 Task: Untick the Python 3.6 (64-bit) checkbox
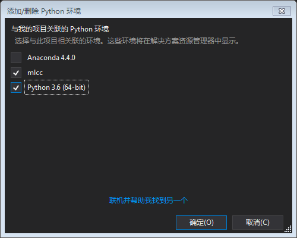16,87
